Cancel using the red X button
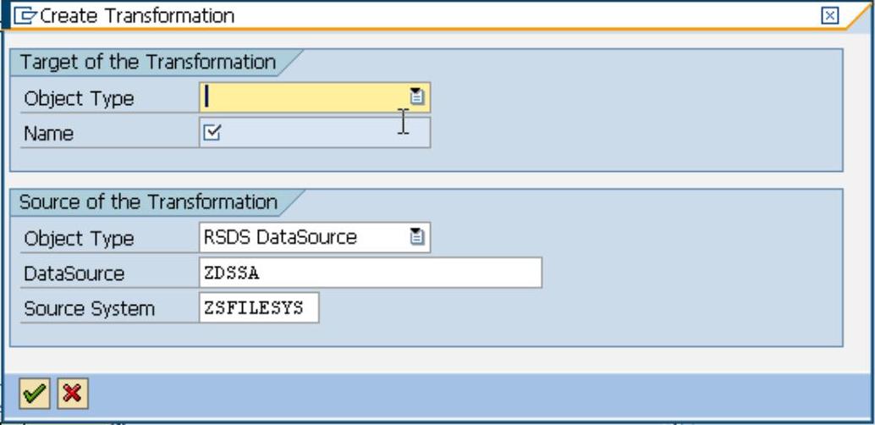Screen dimensions: 875x425 coord(74,393)
